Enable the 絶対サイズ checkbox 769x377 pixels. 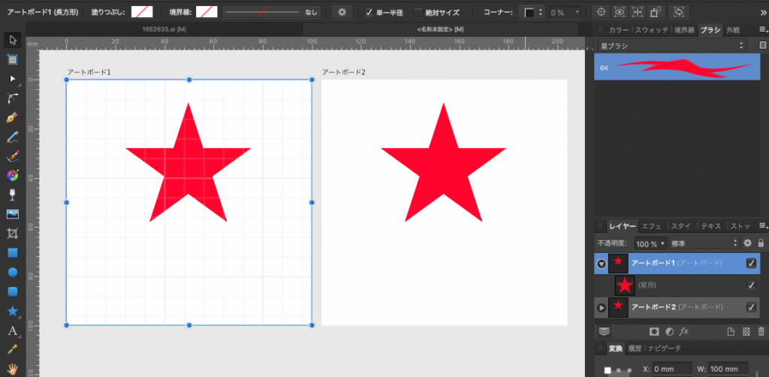click(418, 12)
